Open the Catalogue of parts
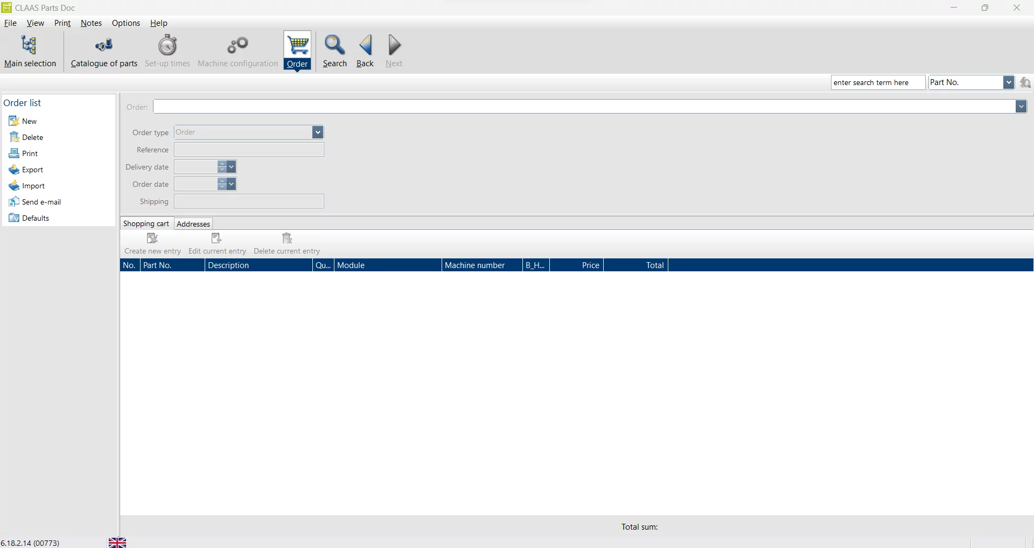This screenshot has height=548, width=1034. pyautogui.click(x=104, y=51)
